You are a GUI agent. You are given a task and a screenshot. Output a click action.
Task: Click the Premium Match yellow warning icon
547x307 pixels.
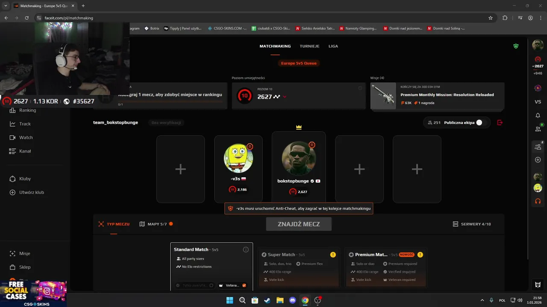[x=420, y=255]
